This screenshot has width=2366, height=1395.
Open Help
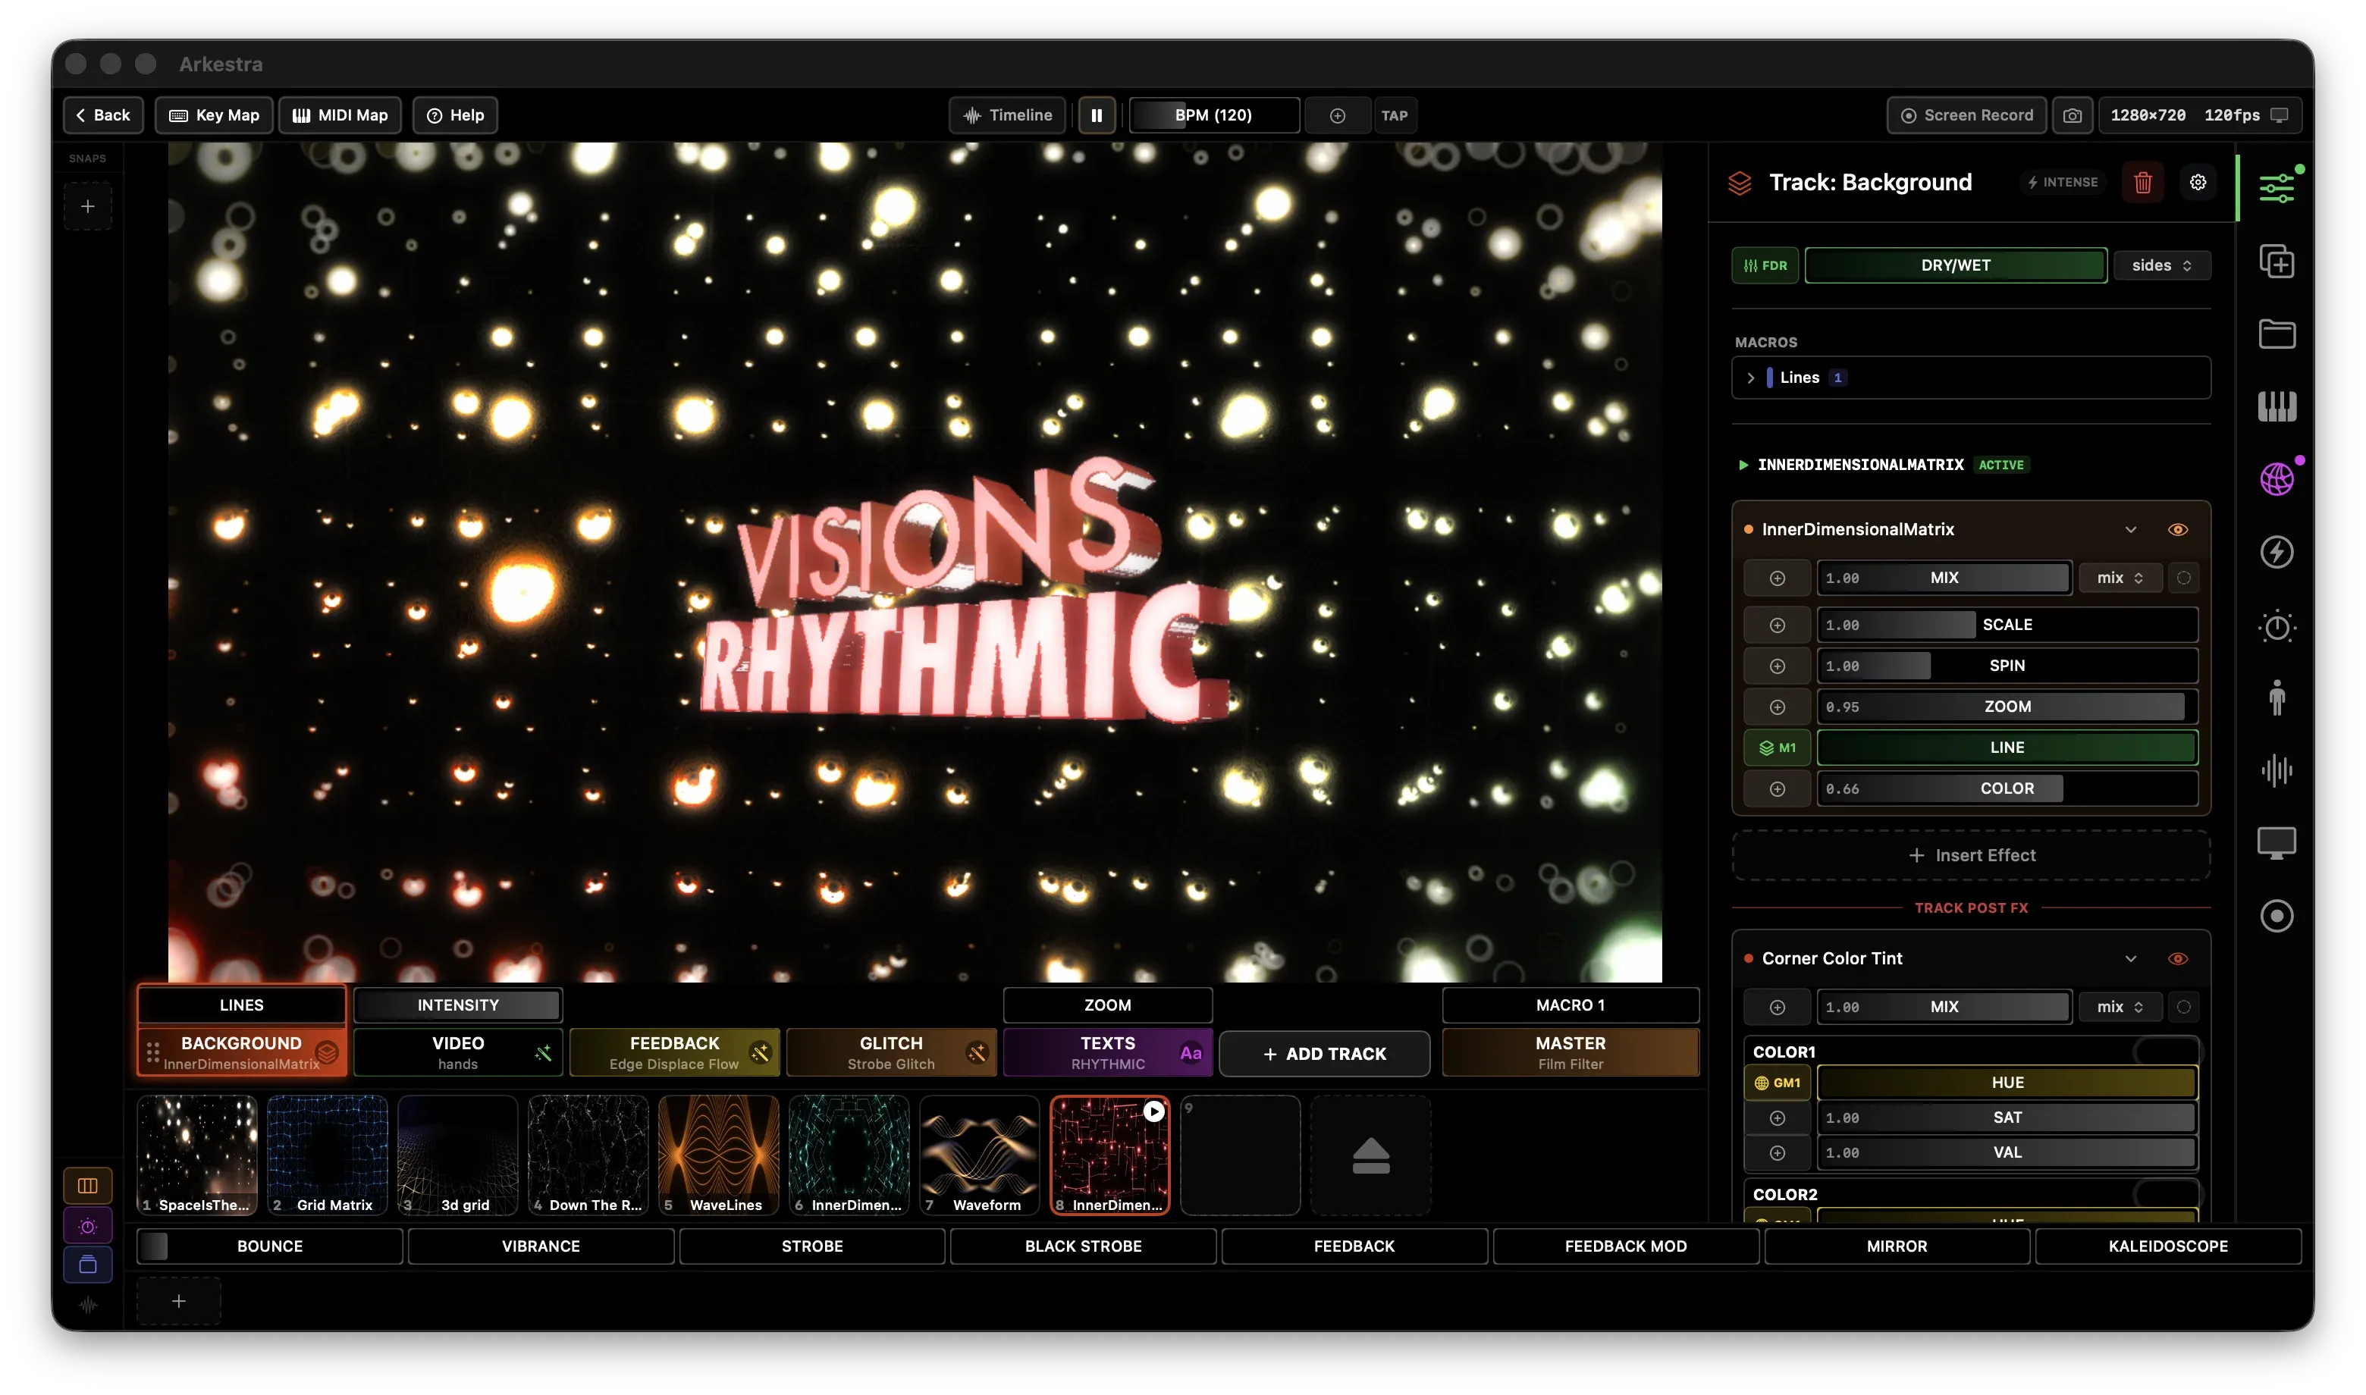(x=455, y=116)
